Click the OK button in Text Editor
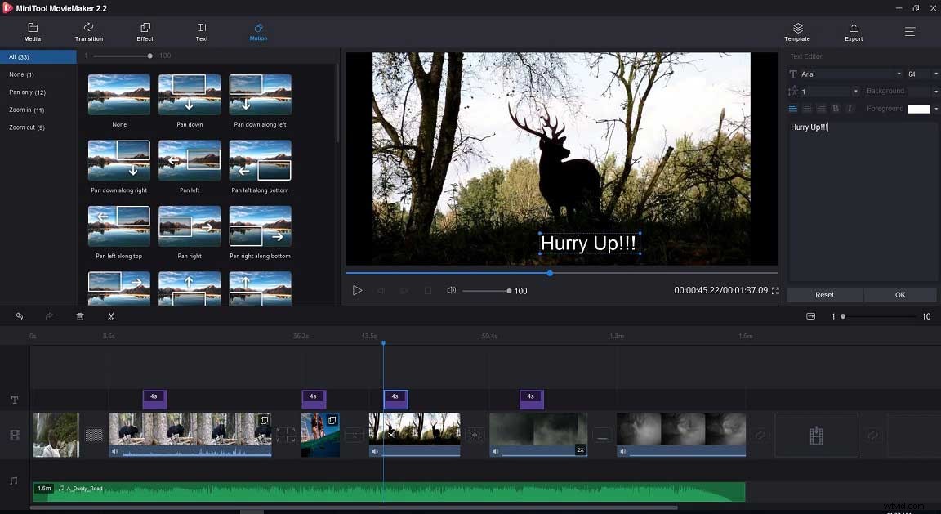Image resolution: width=941 pixels, height=514 pixels. (x=899, y=294)
